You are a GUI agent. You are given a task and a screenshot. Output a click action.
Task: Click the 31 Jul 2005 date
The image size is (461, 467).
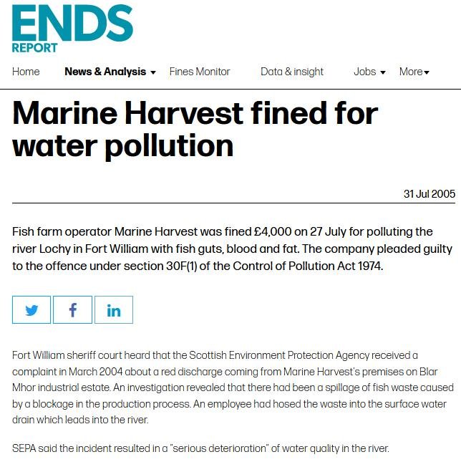429,194
